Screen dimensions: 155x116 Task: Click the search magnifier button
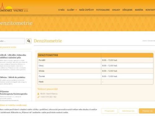point(29,41)
